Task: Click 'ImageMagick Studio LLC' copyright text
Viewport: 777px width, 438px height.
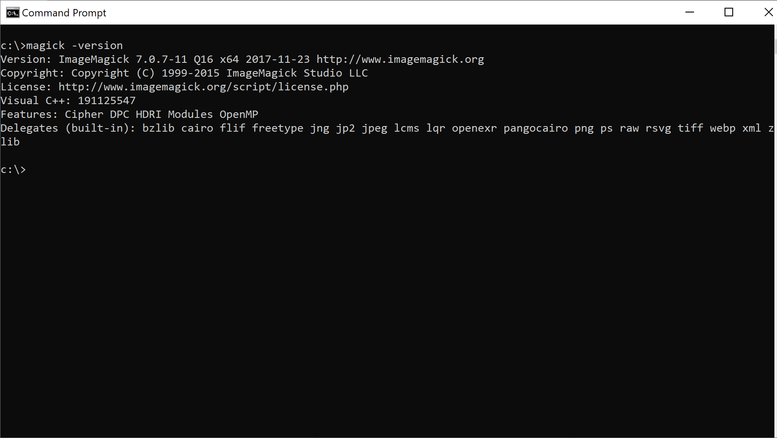Action: tap(297, 73)
